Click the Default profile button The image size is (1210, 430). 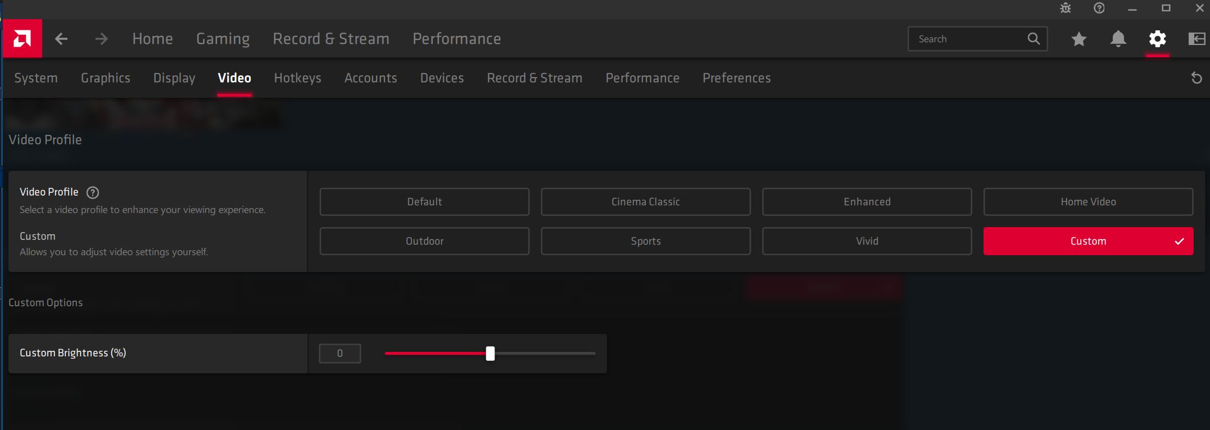pyautogui.click(x=424, y=202)
